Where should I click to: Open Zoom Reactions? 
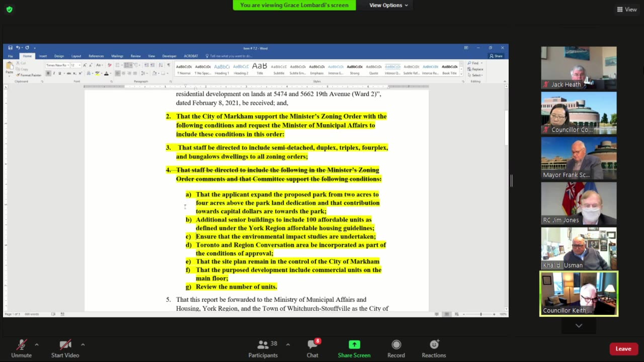[434, 348]
